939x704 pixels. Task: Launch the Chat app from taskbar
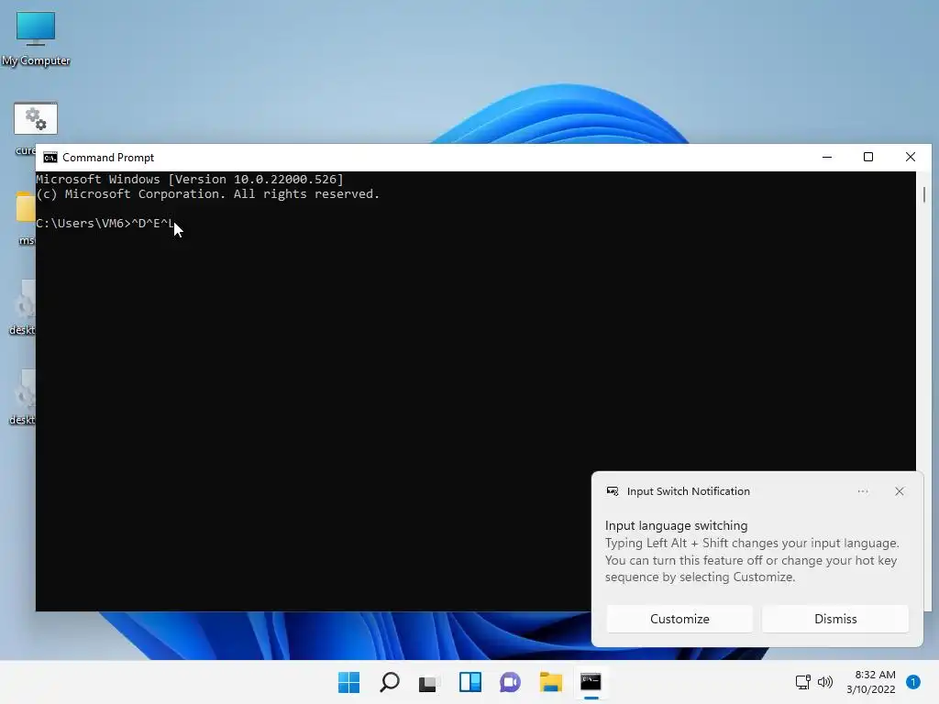(x=510, y=682)
